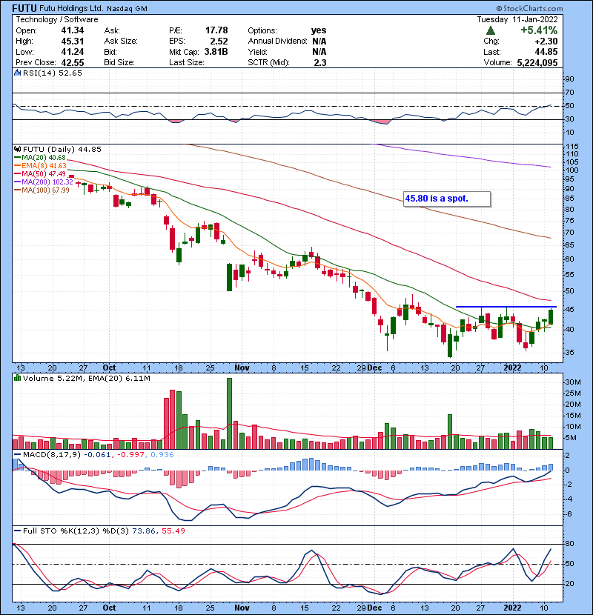Click the Low price 41.24
This screenshot has width=593, height=615.
[x=73, y=52]
